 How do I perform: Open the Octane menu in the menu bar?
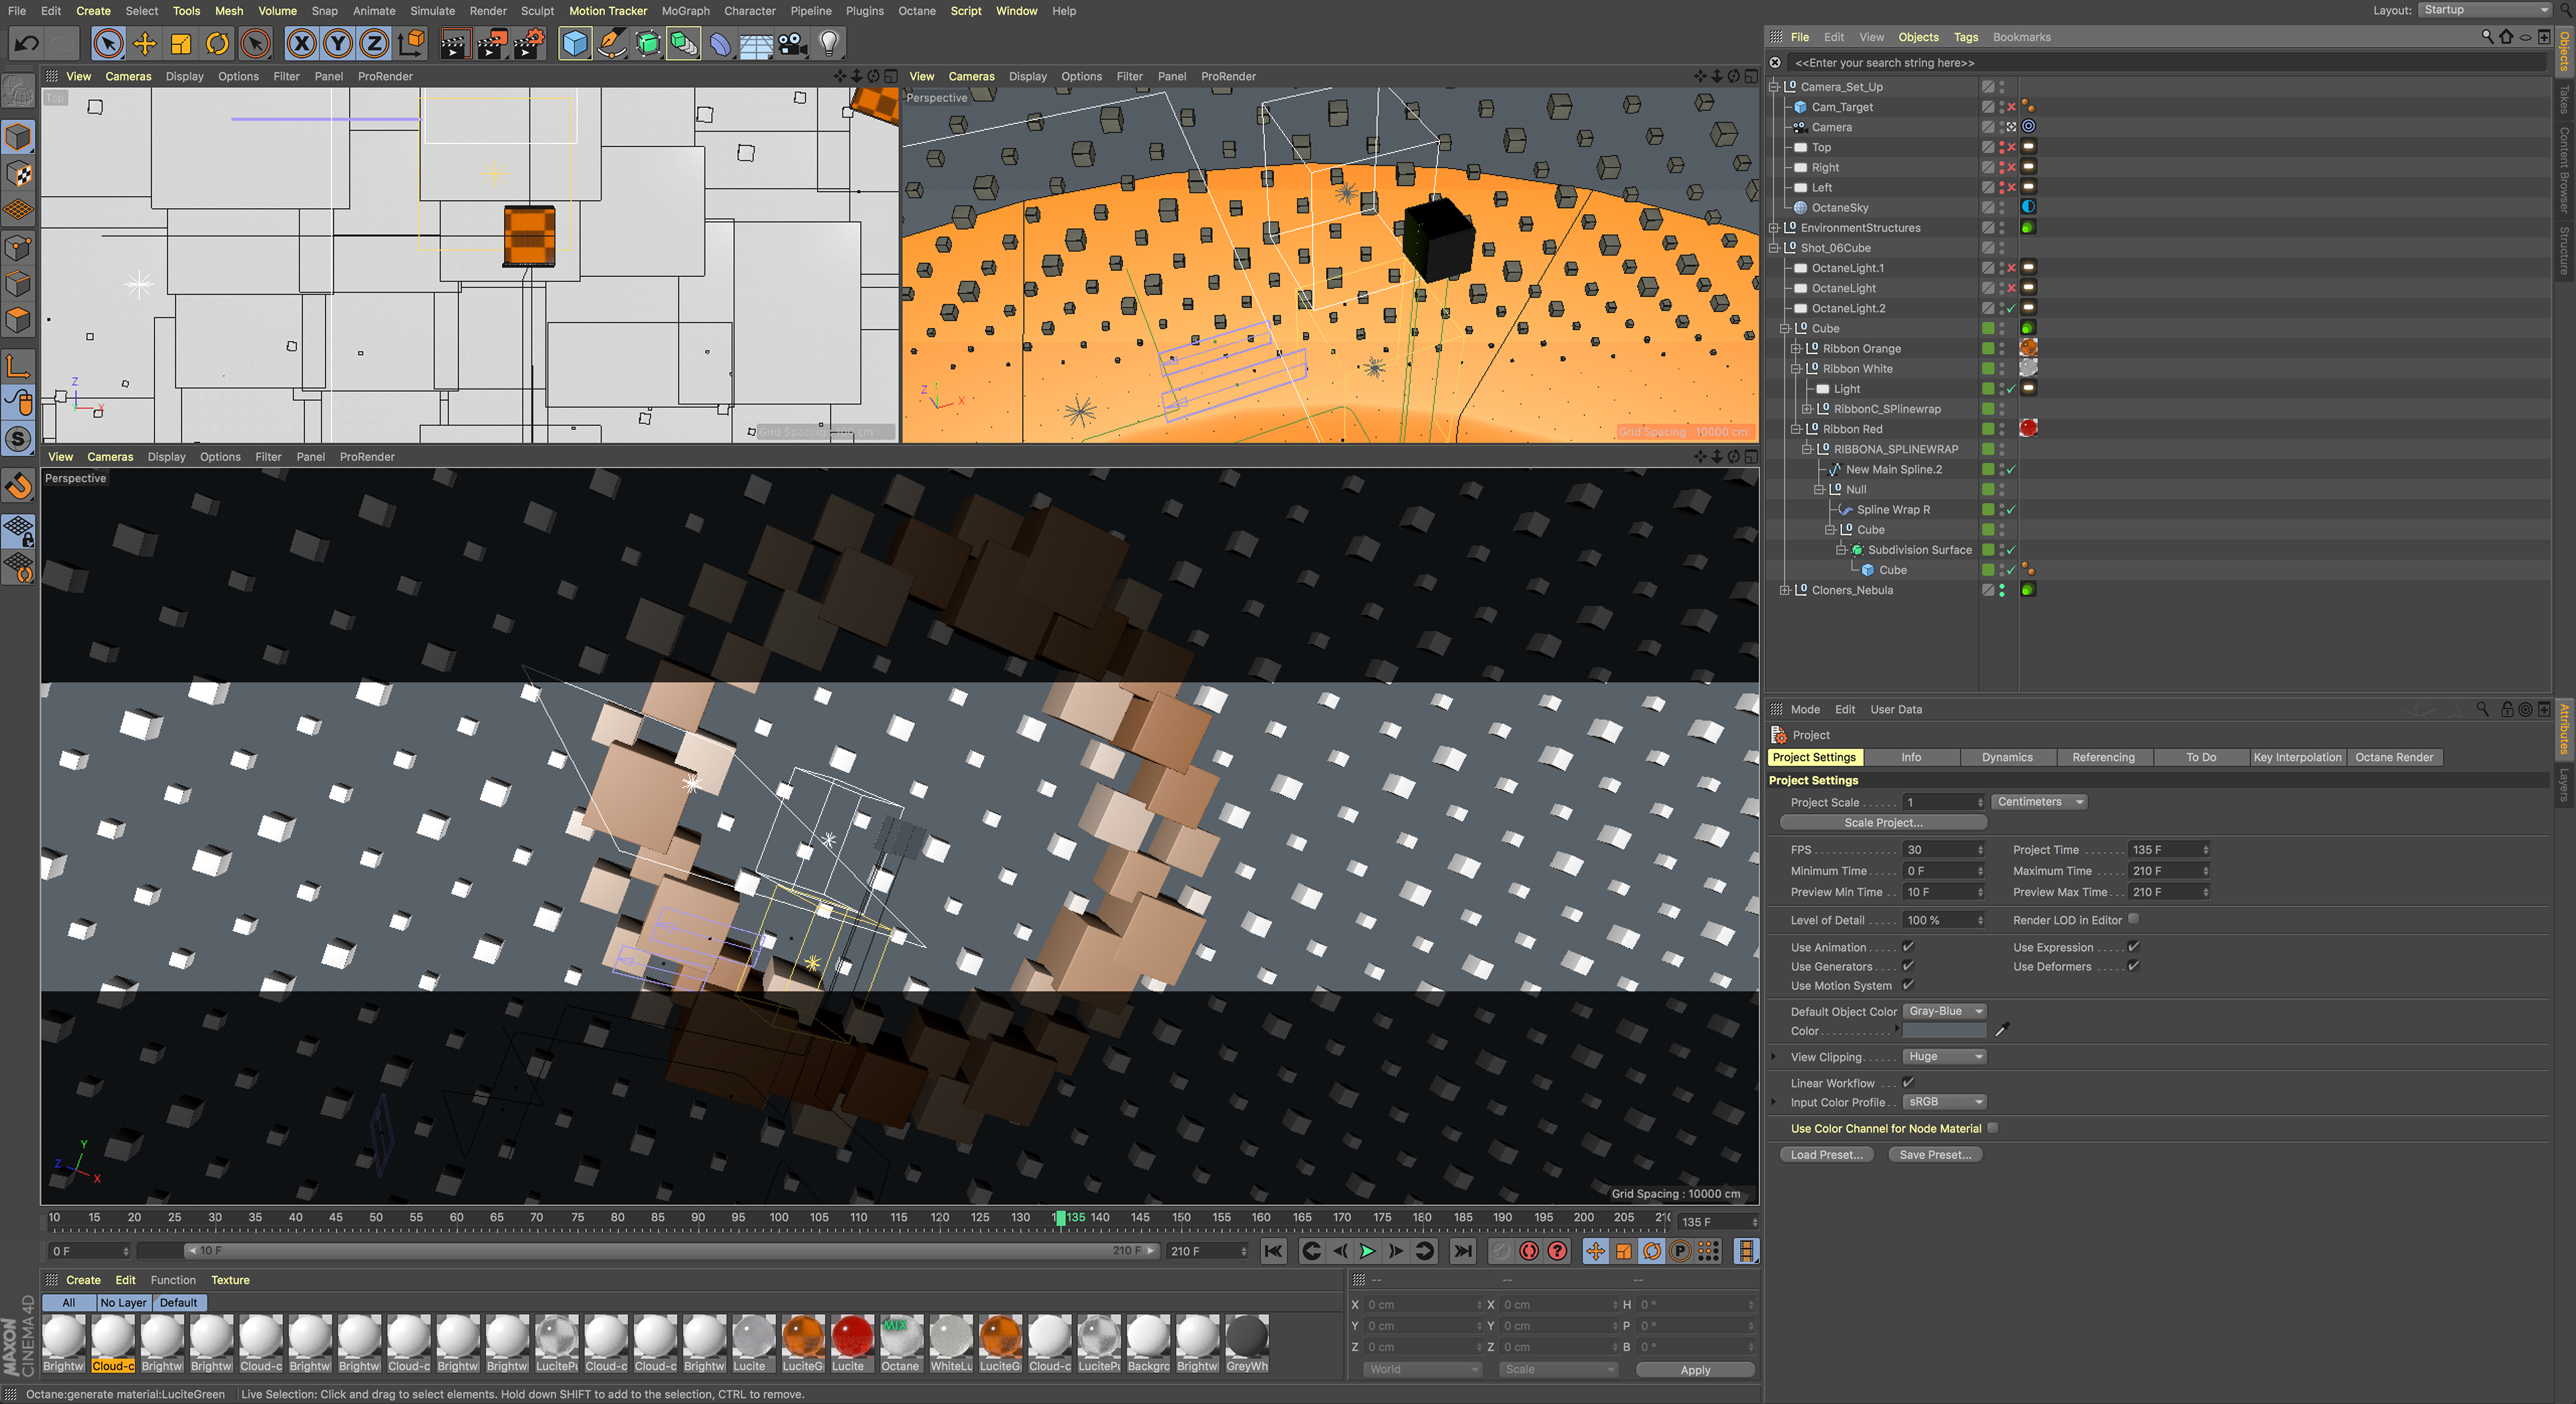[x=916, y=11]
